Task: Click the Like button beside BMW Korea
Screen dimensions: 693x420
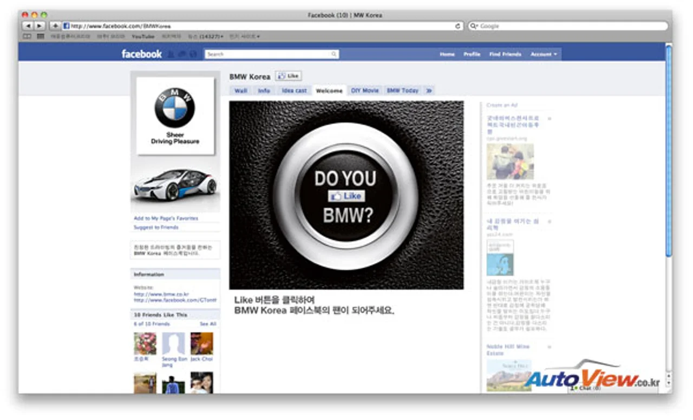Action: pos(288,76)
